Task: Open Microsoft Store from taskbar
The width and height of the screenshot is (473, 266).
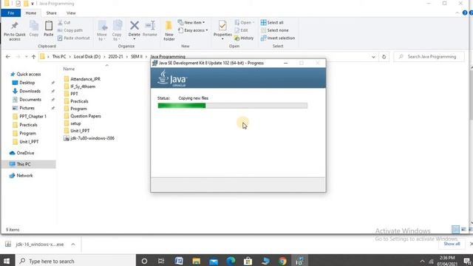Action: [x=248, y=261]
